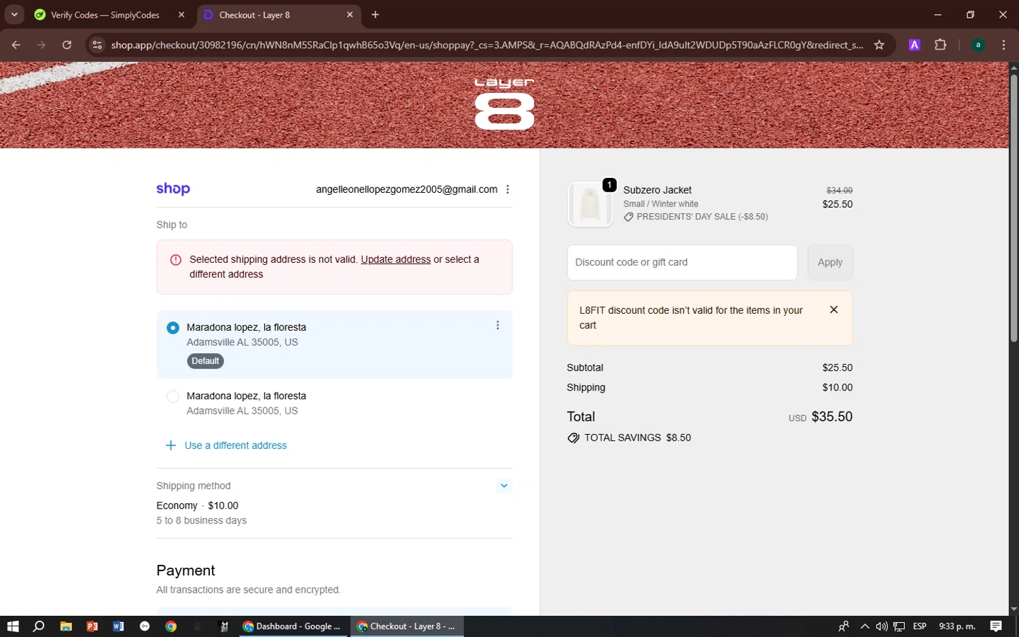
Task: Open Chrome three-dot menu
Action: [x=1003, y=45]
